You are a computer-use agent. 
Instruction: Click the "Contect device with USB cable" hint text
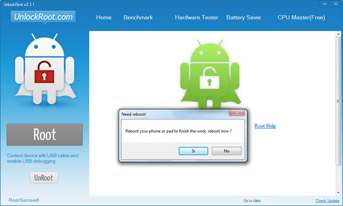click(42, 159)
